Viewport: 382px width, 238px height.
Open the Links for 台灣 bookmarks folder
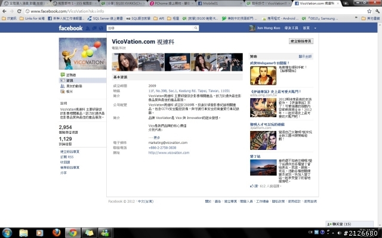[x=32, y=18]
